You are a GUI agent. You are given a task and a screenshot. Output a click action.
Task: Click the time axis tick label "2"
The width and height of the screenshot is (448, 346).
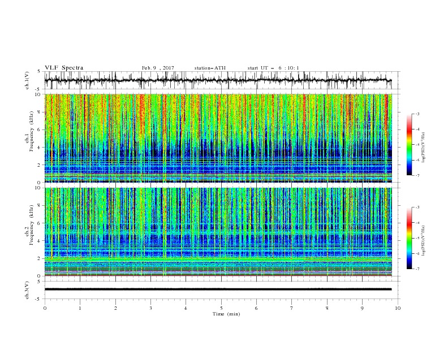tap(115, 308)
